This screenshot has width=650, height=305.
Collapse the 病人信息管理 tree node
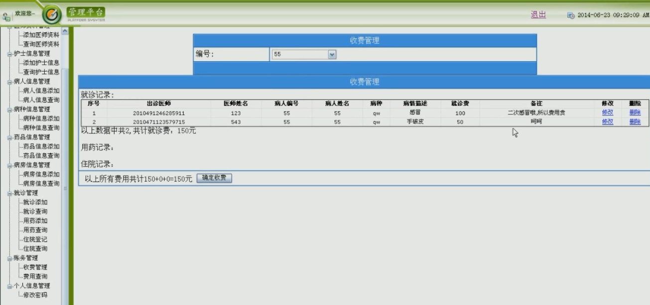pos(9,82)
